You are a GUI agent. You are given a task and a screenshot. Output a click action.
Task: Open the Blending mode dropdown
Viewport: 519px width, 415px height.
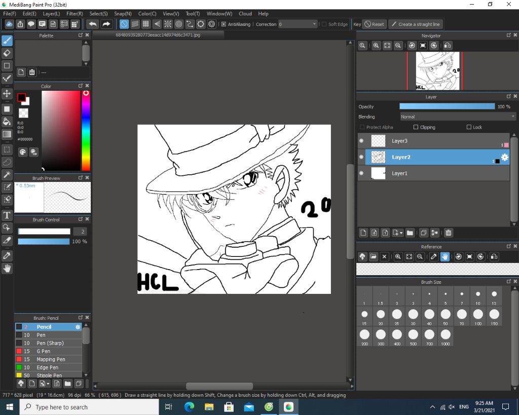point(458,117)
